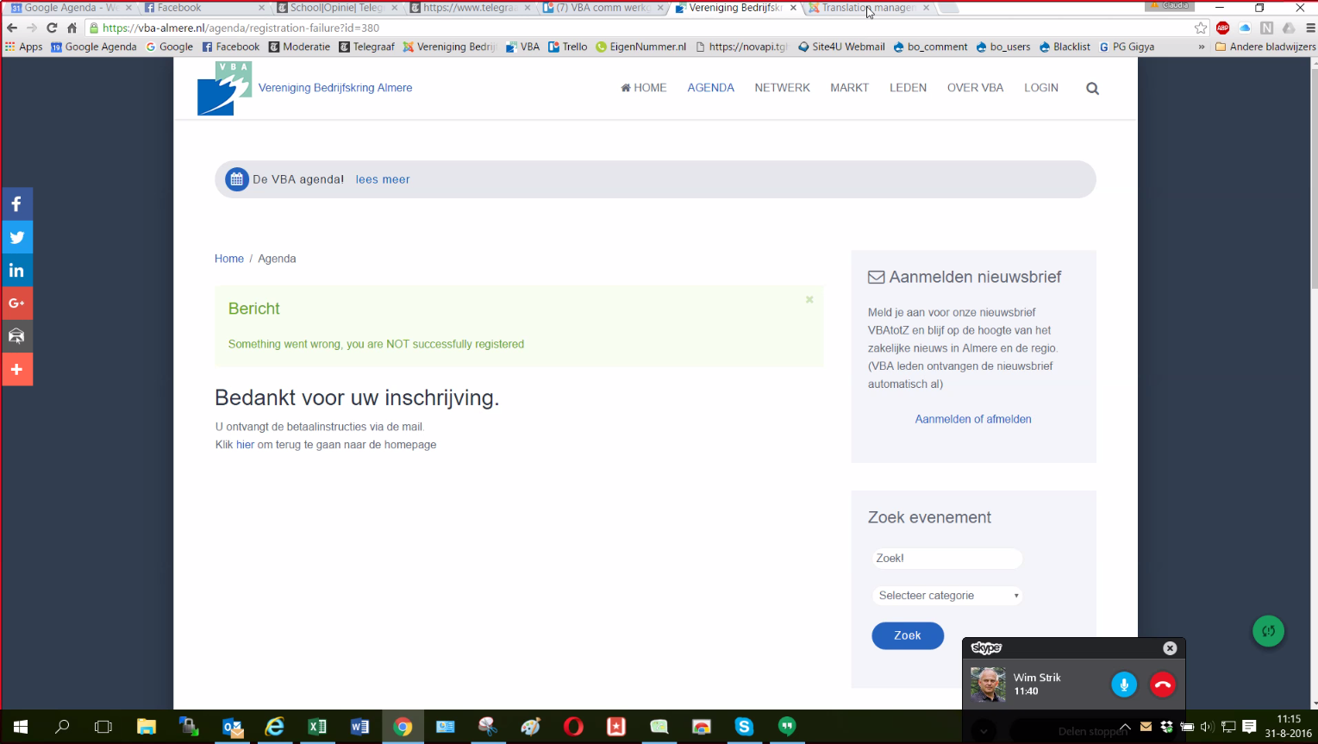The height and width of the screenshot is (744, 1318).
Task: Click the green floating refresh icon
Action: (x=1268, y=631)
